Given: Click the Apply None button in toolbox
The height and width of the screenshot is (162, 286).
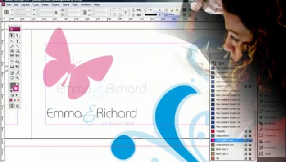Looking at the screenshot, I should click(18, 100).
